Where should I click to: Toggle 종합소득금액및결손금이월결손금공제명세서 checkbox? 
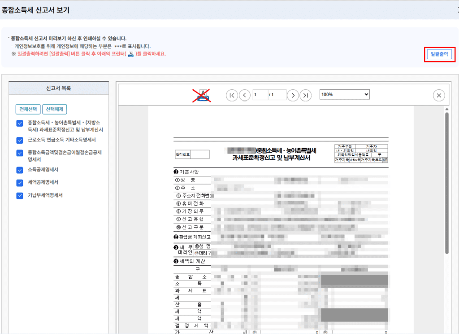(20, 153)
